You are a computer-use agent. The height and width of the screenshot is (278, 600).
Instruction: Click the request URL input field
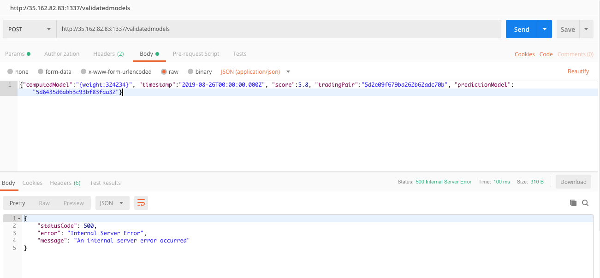click(x=279, y=29)
